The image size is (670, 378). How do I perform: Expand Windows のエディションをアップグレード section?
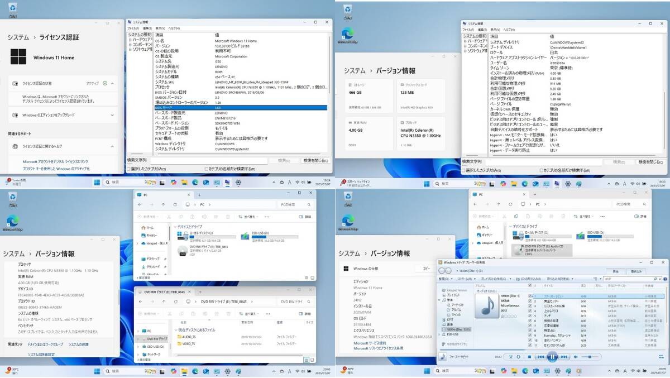pos(112,115)
